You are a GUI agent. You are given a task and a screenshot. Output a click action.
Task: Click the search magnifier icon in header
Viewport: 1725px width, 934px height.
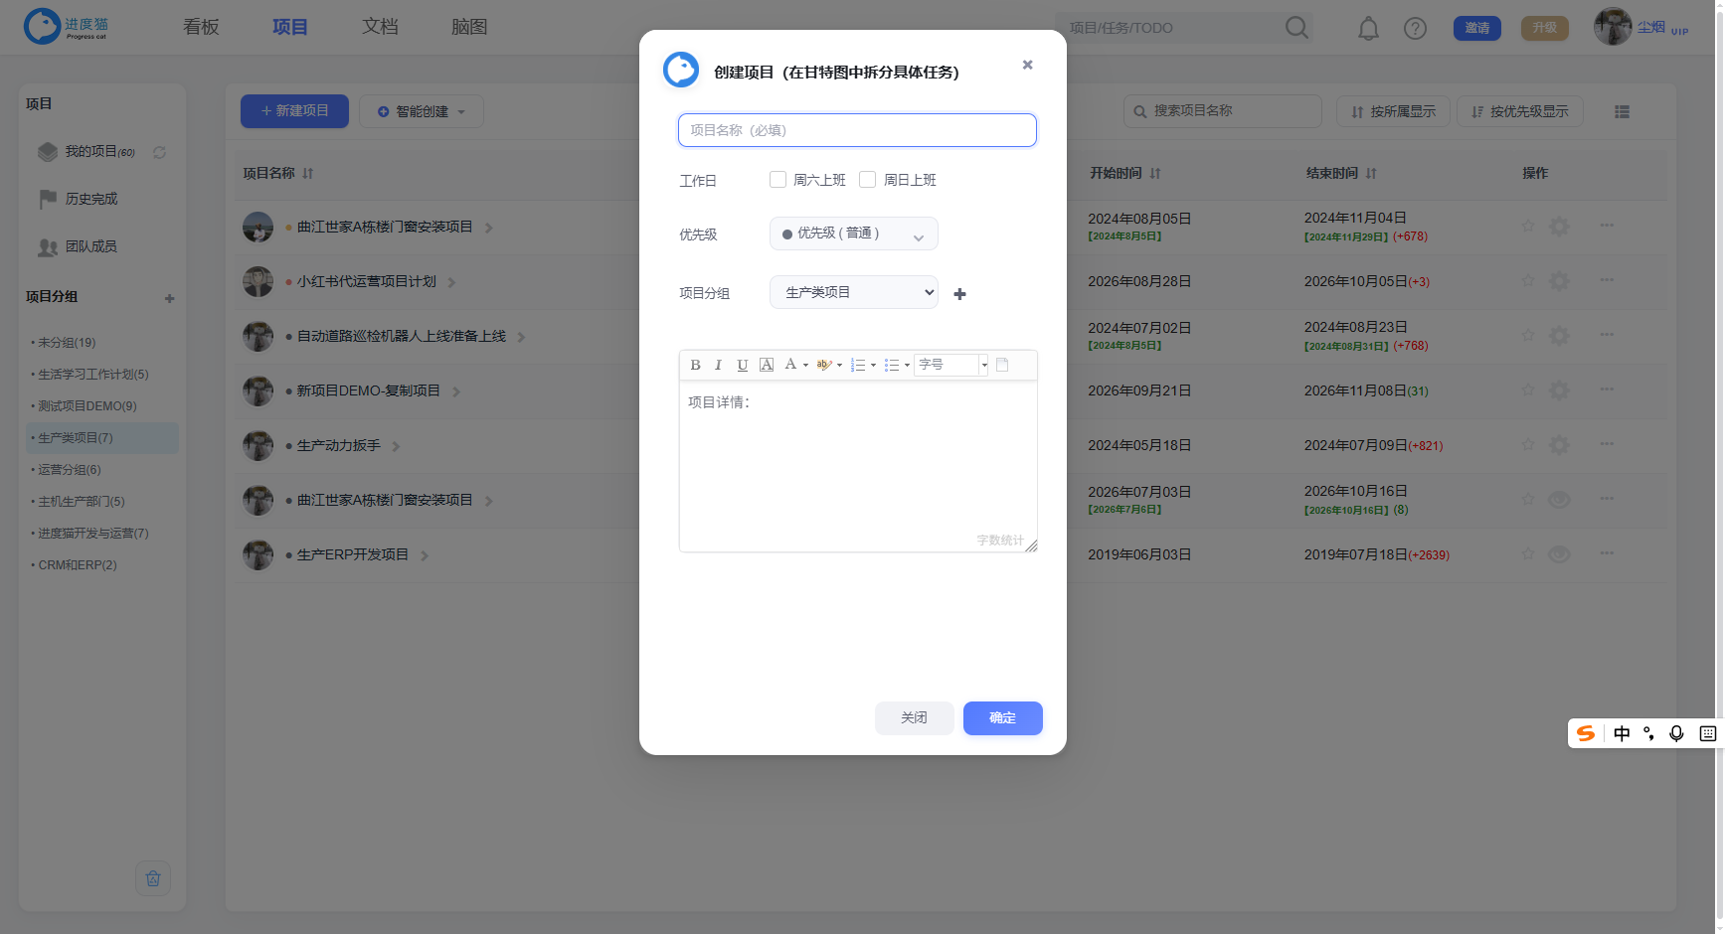1296,28
